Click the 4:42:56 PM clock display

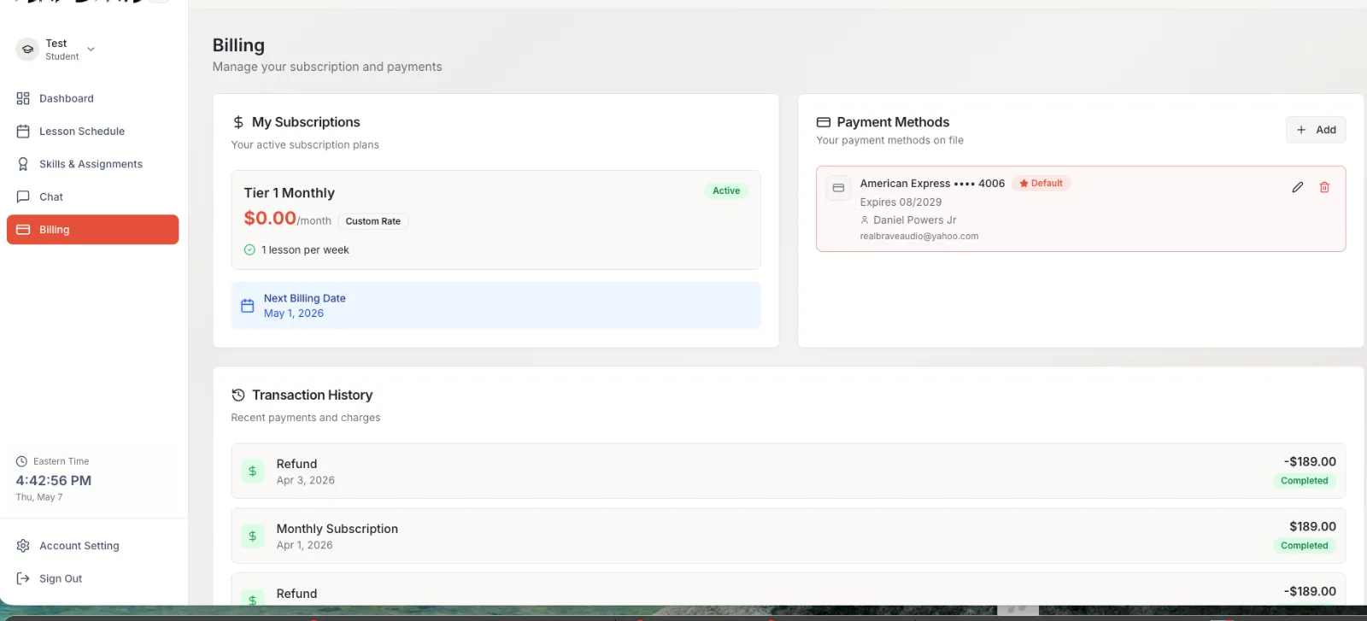[54, 481]
